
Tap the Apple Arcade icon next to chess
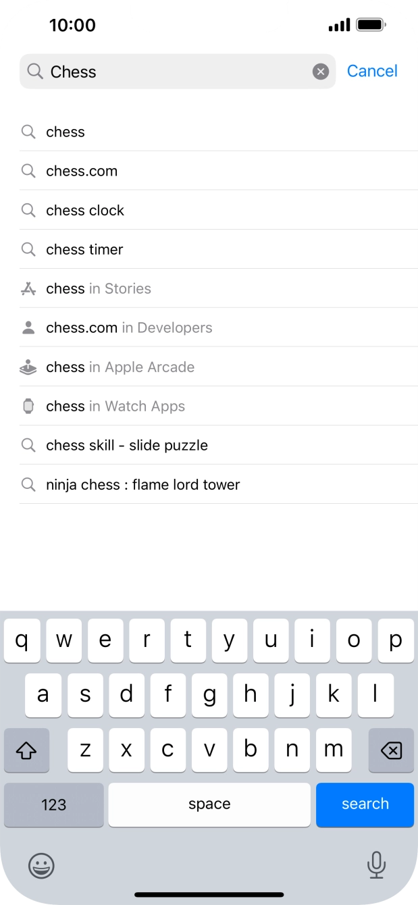pos(28,367)
